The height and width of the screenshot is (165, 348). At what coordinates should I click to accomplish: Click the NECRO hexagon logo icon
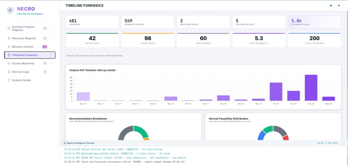coord(10,10)
